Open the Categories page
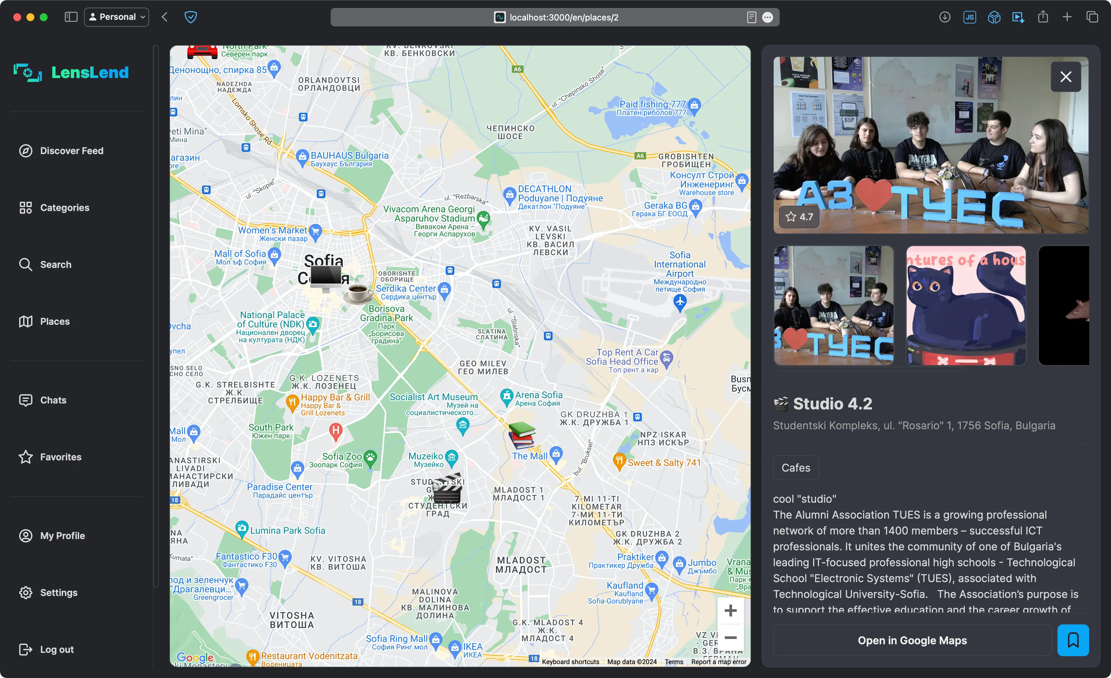Viewport: 1111px width, 678px height. point(54,207)
